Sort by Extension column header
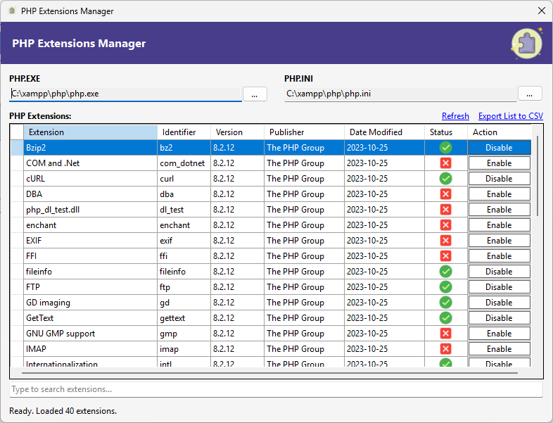Screen dimensions: 553x423 [90, 132]
